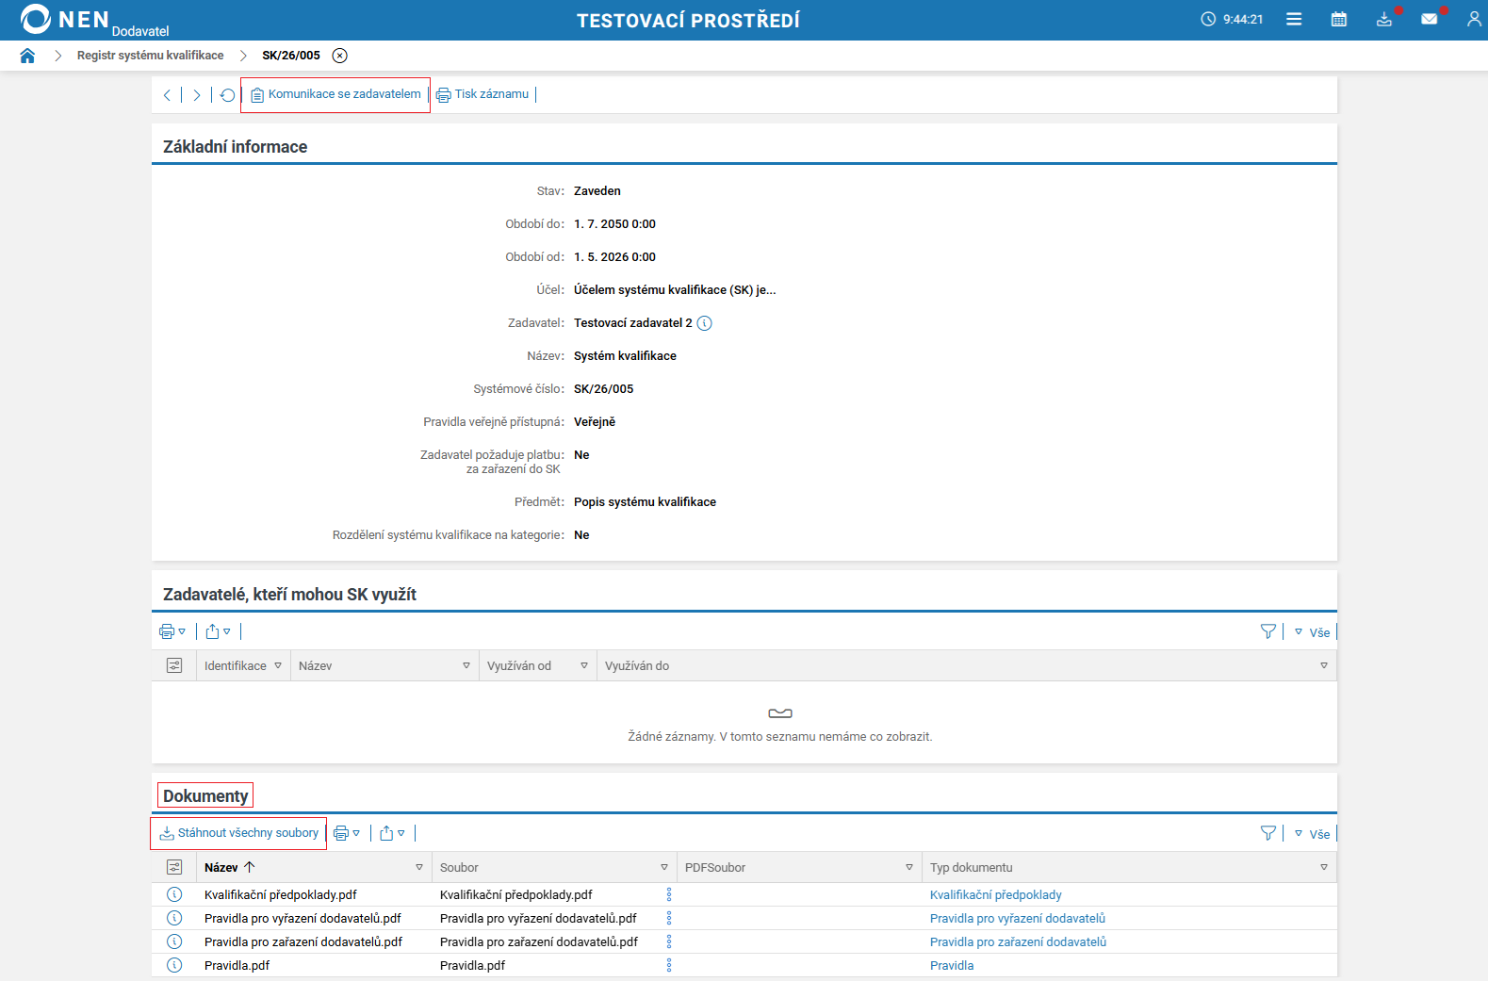
Task: Open file menu dots for Pravidla.pdf
Action: coord(669,965)
